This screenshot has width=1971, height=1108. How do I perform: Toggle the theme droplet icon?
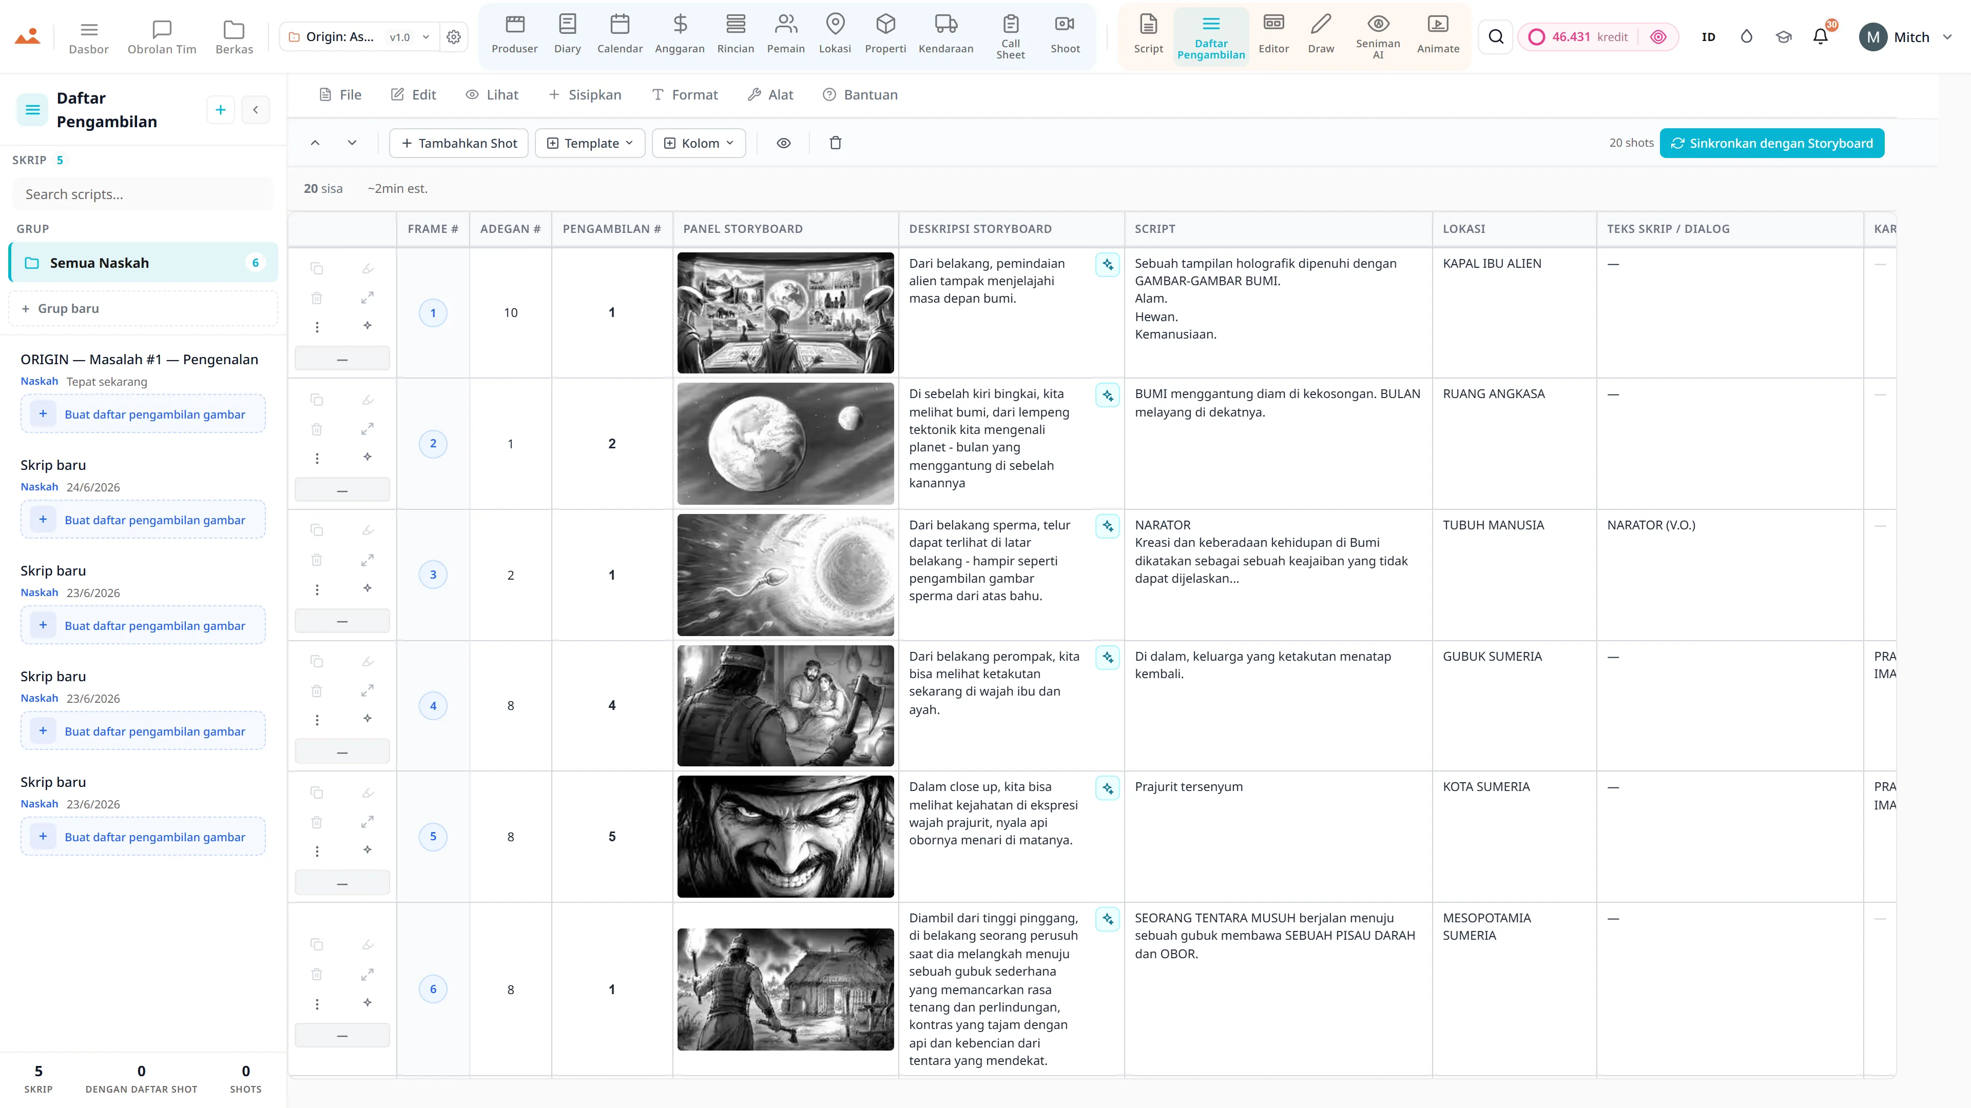[1746, 37]
